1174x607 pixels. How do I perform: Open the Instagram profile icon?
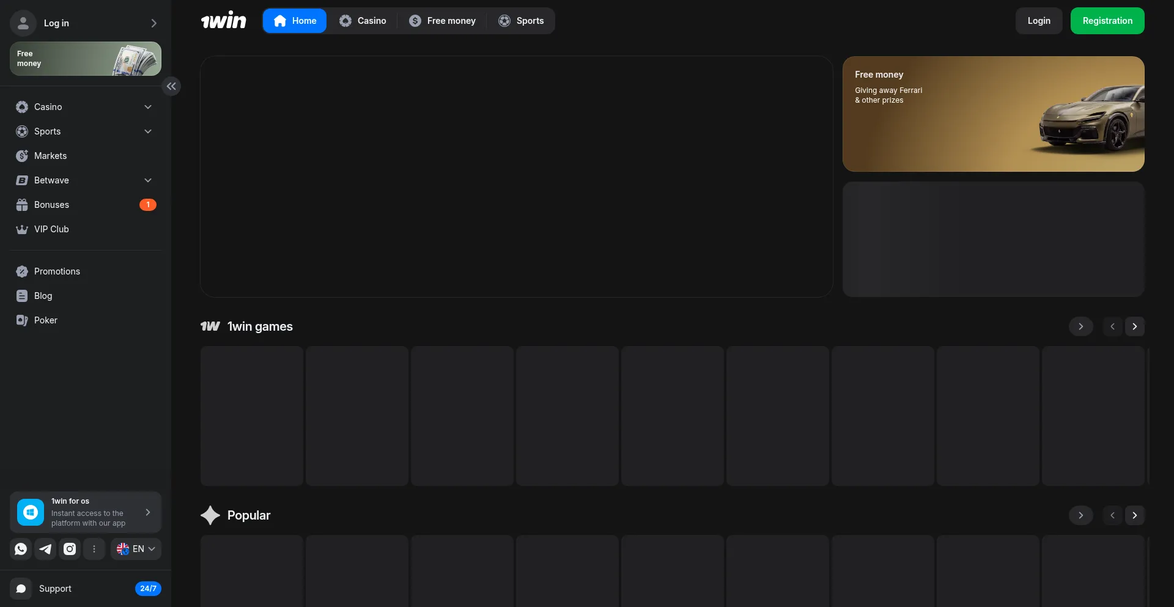pos(70,549)
